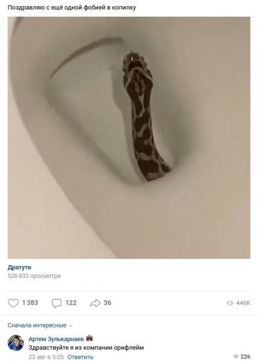Click the 526 833 просмотра view count text
Screen dimensions: 258x362
34,276
